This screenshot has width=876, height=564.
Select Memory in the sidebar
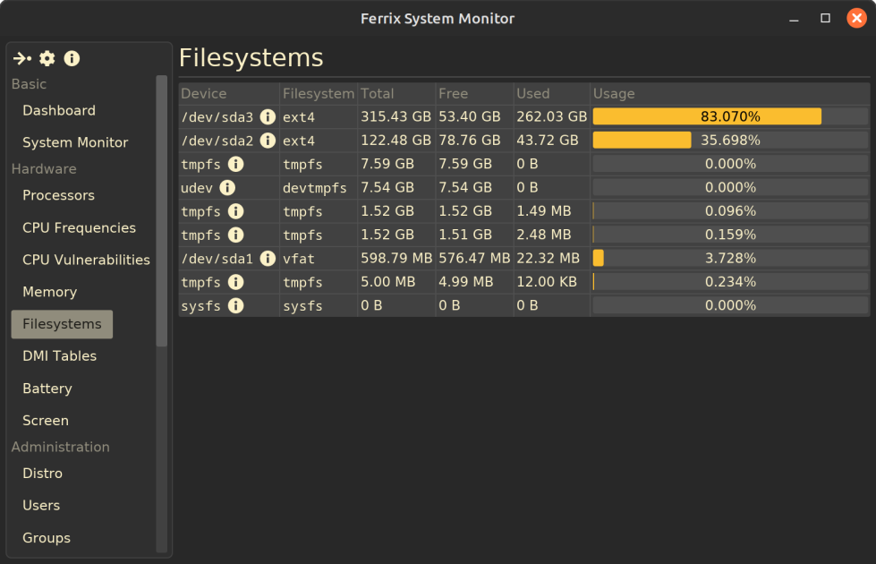[49, 292]
